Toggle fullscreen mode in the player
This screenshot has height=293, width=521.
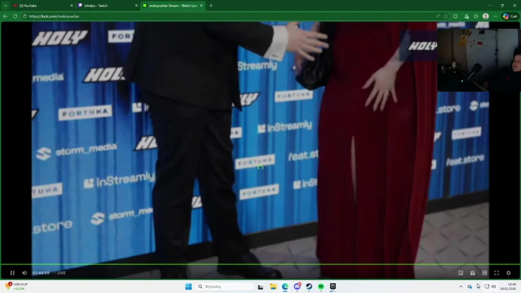[x=497, y=273]
